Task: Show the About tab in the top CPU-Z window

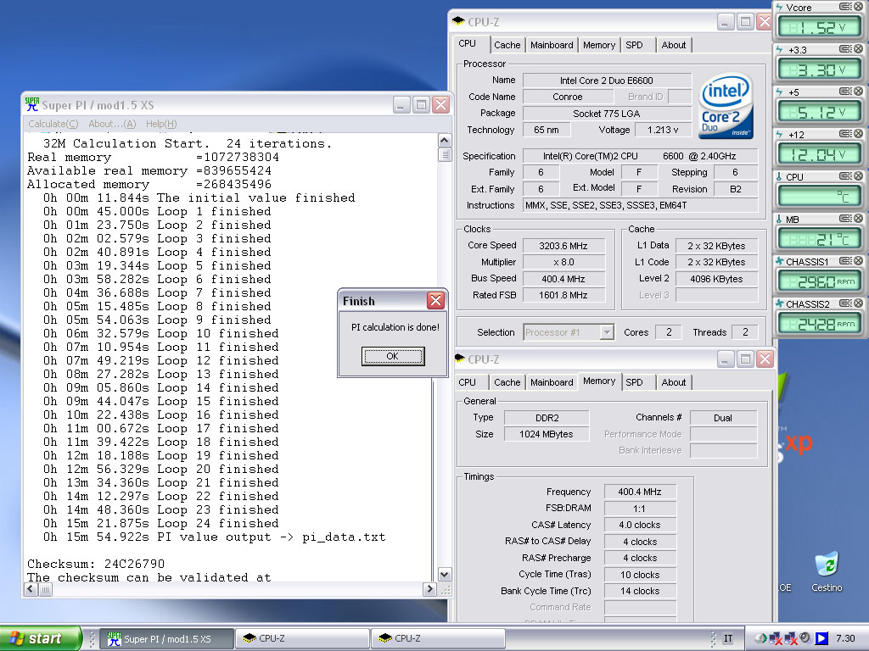Action: [673, 45]
